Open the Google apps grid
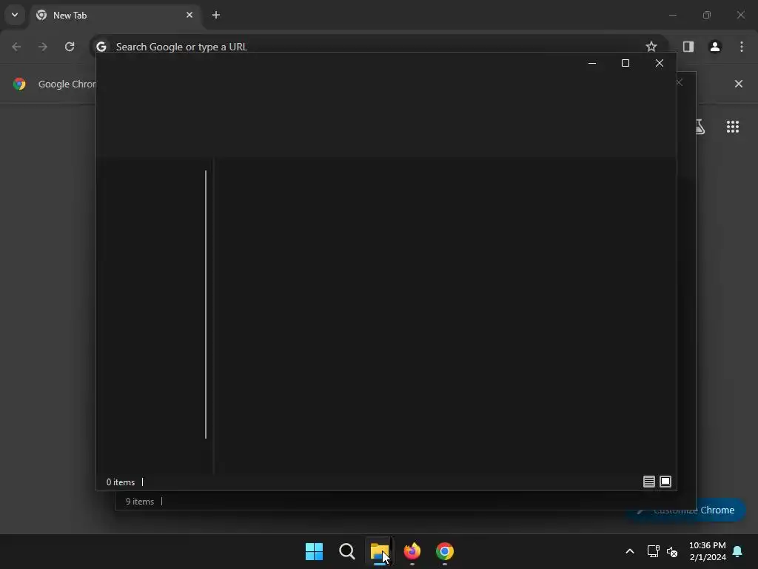 [x=733, y=127]
